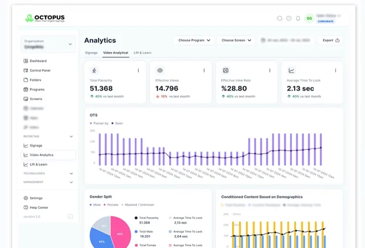Click the info circle icon in header
The image size is (365, 248).
[x=289, y=18]
